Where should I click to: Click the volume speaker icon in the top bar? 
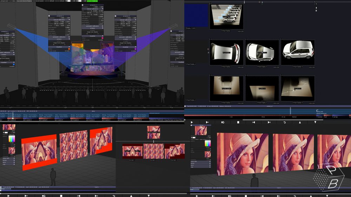(x=77, y=1)
